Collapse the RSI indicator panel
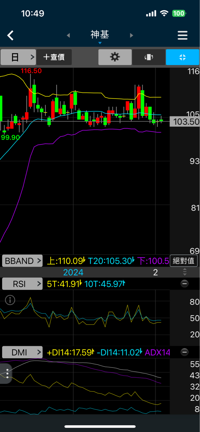 (x=184, y=283)
